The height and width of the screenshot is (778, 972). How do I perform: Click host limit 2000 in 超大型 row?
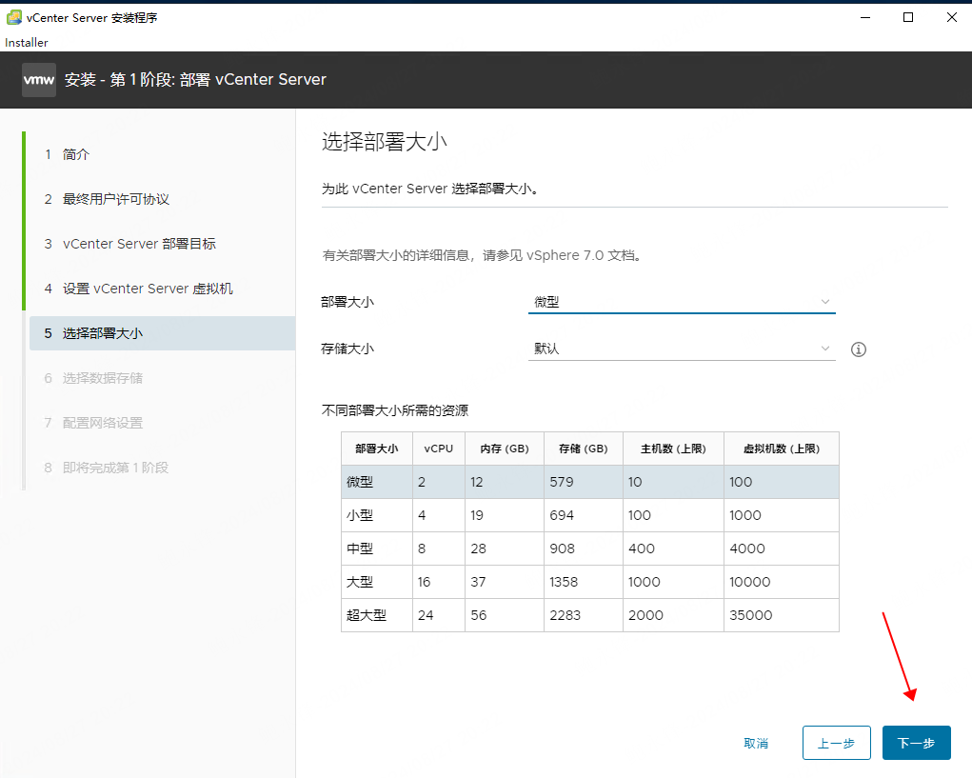(x=645, y=615)
